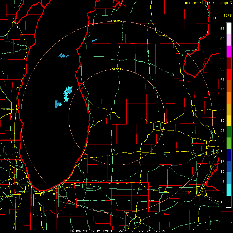Click the 'ENHANCED ECHO TOPS - KGRR' caption
This screenshot has height=233, width=233.
point(99,231)
